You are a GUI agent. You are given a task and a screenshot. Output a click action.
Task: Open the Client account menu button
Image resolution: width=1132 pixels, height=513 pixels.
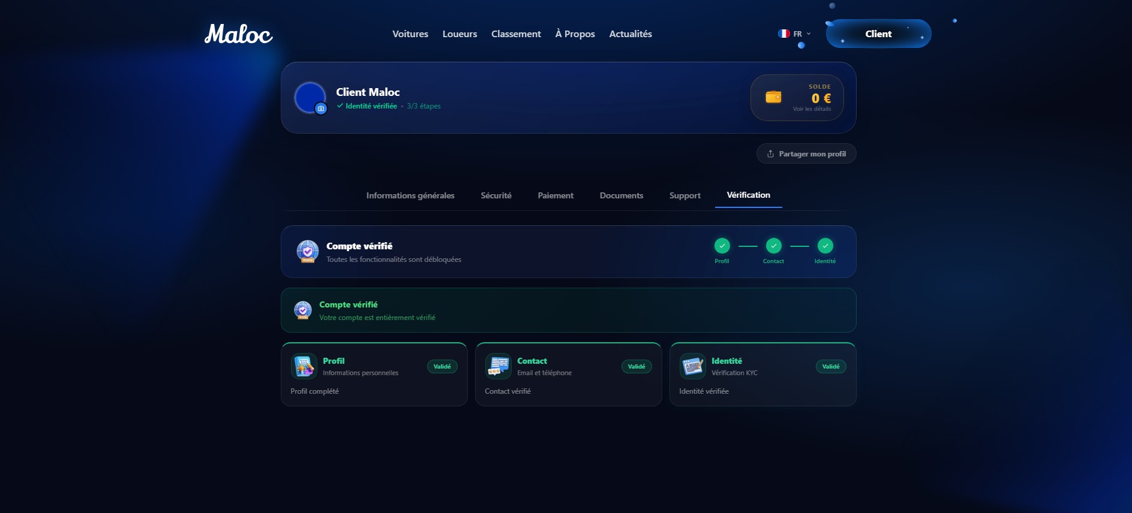pos(878,34)
